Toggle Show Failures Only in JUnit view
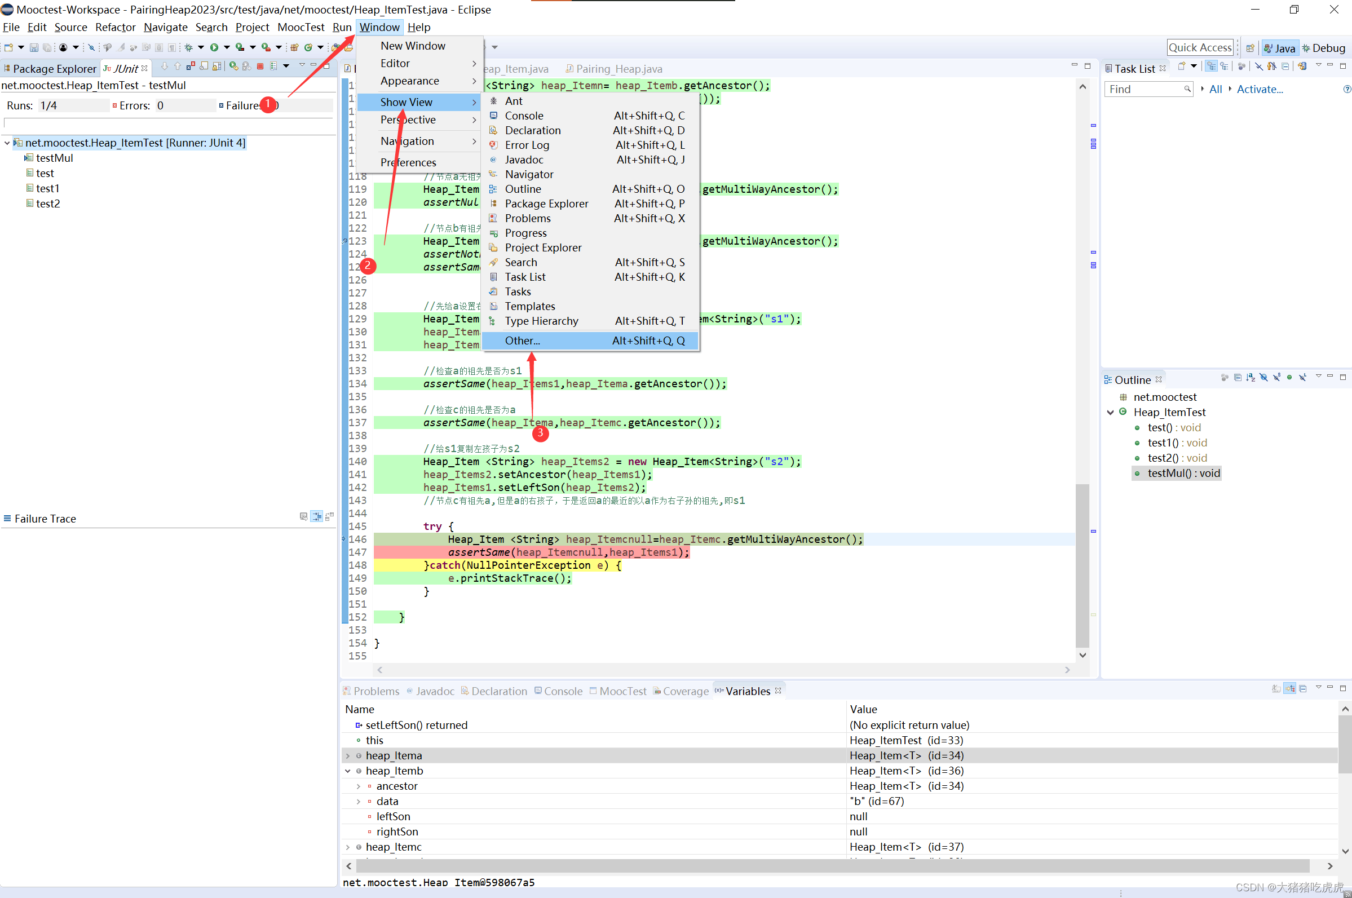Screen dimensions: 1352x898 (x=191, y=67)
